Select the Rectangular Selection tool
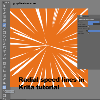The image size is (100, 100). tap(4, 95)
